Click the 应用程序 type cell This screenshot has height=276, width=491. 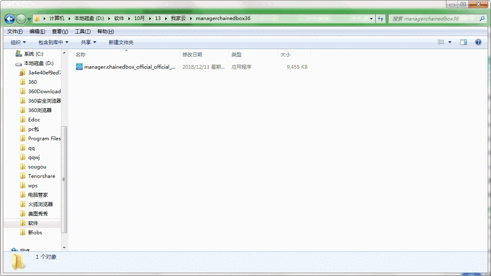pyautogui.click(x=241, y=67)
